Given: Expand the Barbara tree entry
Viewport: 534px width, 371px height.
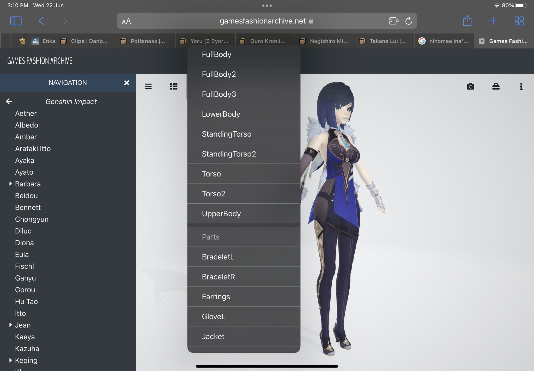Looking at the screenshot, I should 10,184.
